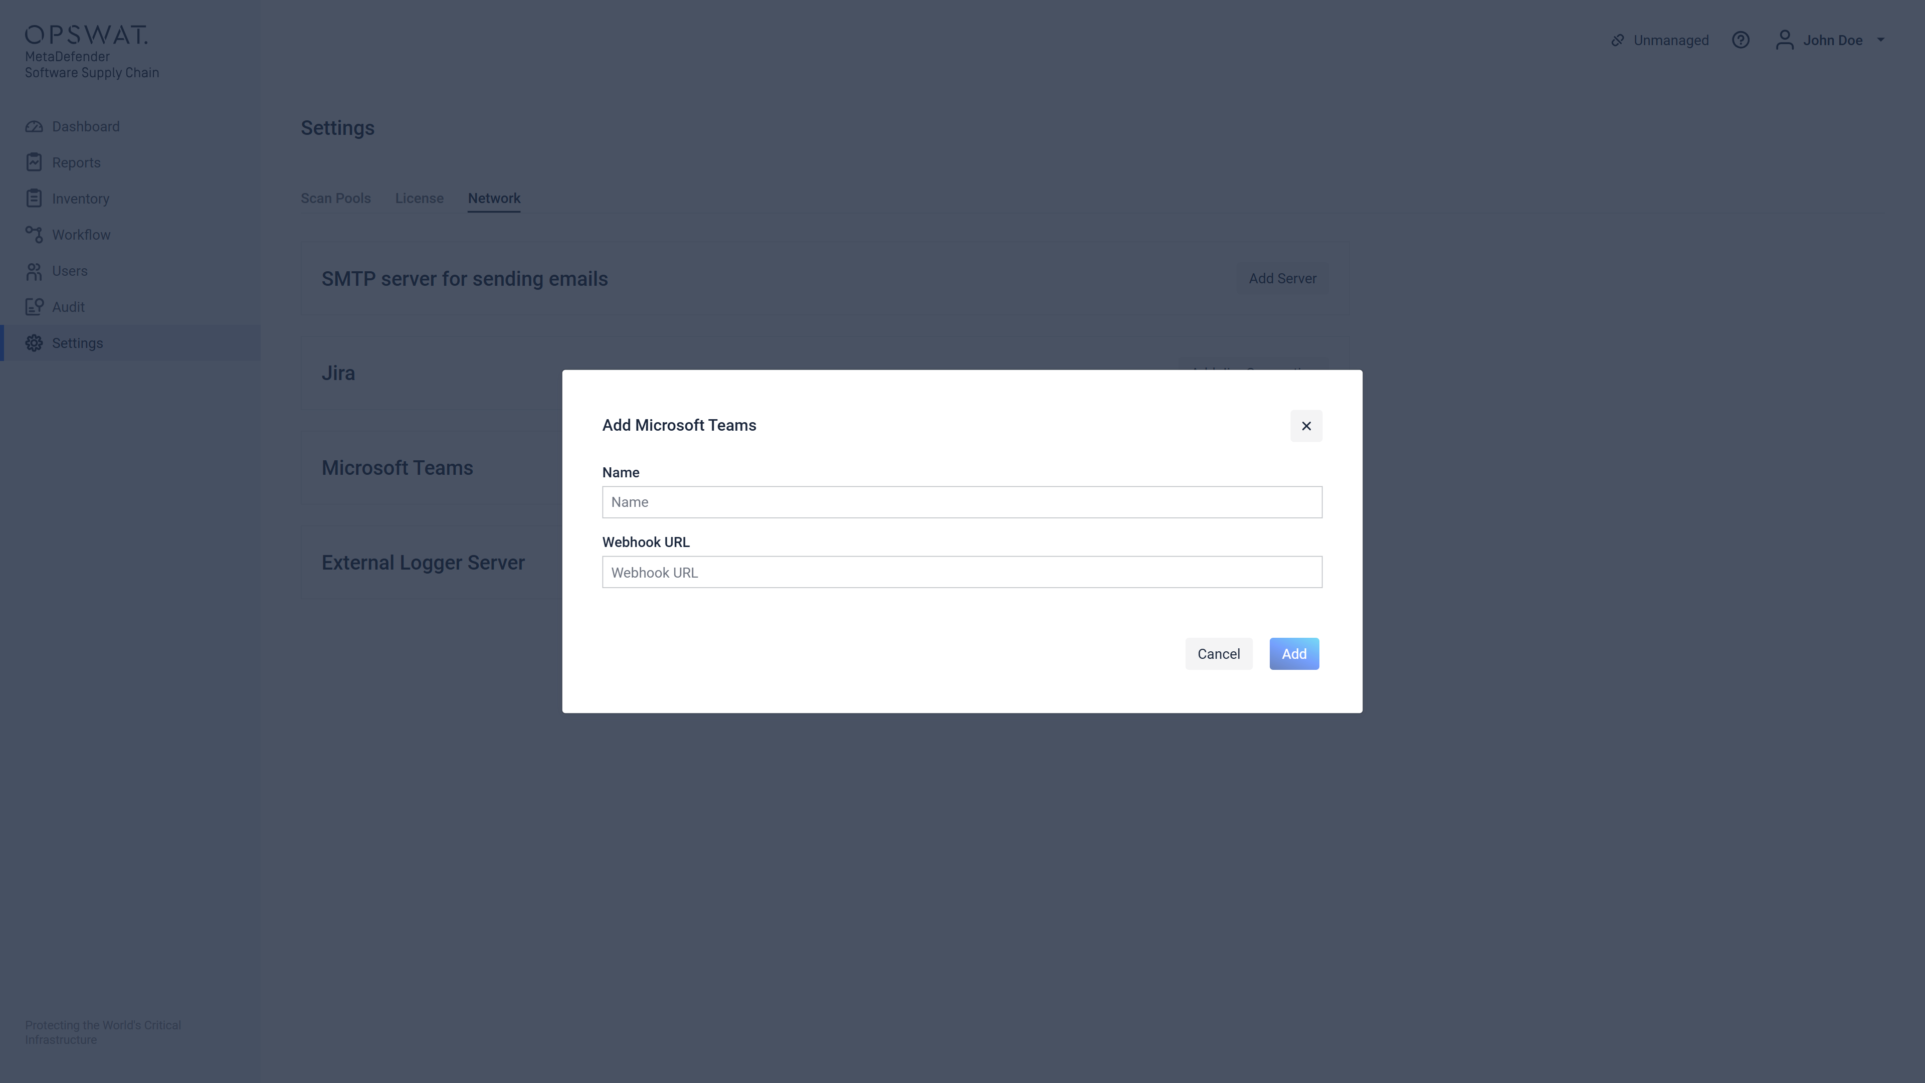
Task: Switch to the Scan Pools tab
Action: (x=335, y=198)
